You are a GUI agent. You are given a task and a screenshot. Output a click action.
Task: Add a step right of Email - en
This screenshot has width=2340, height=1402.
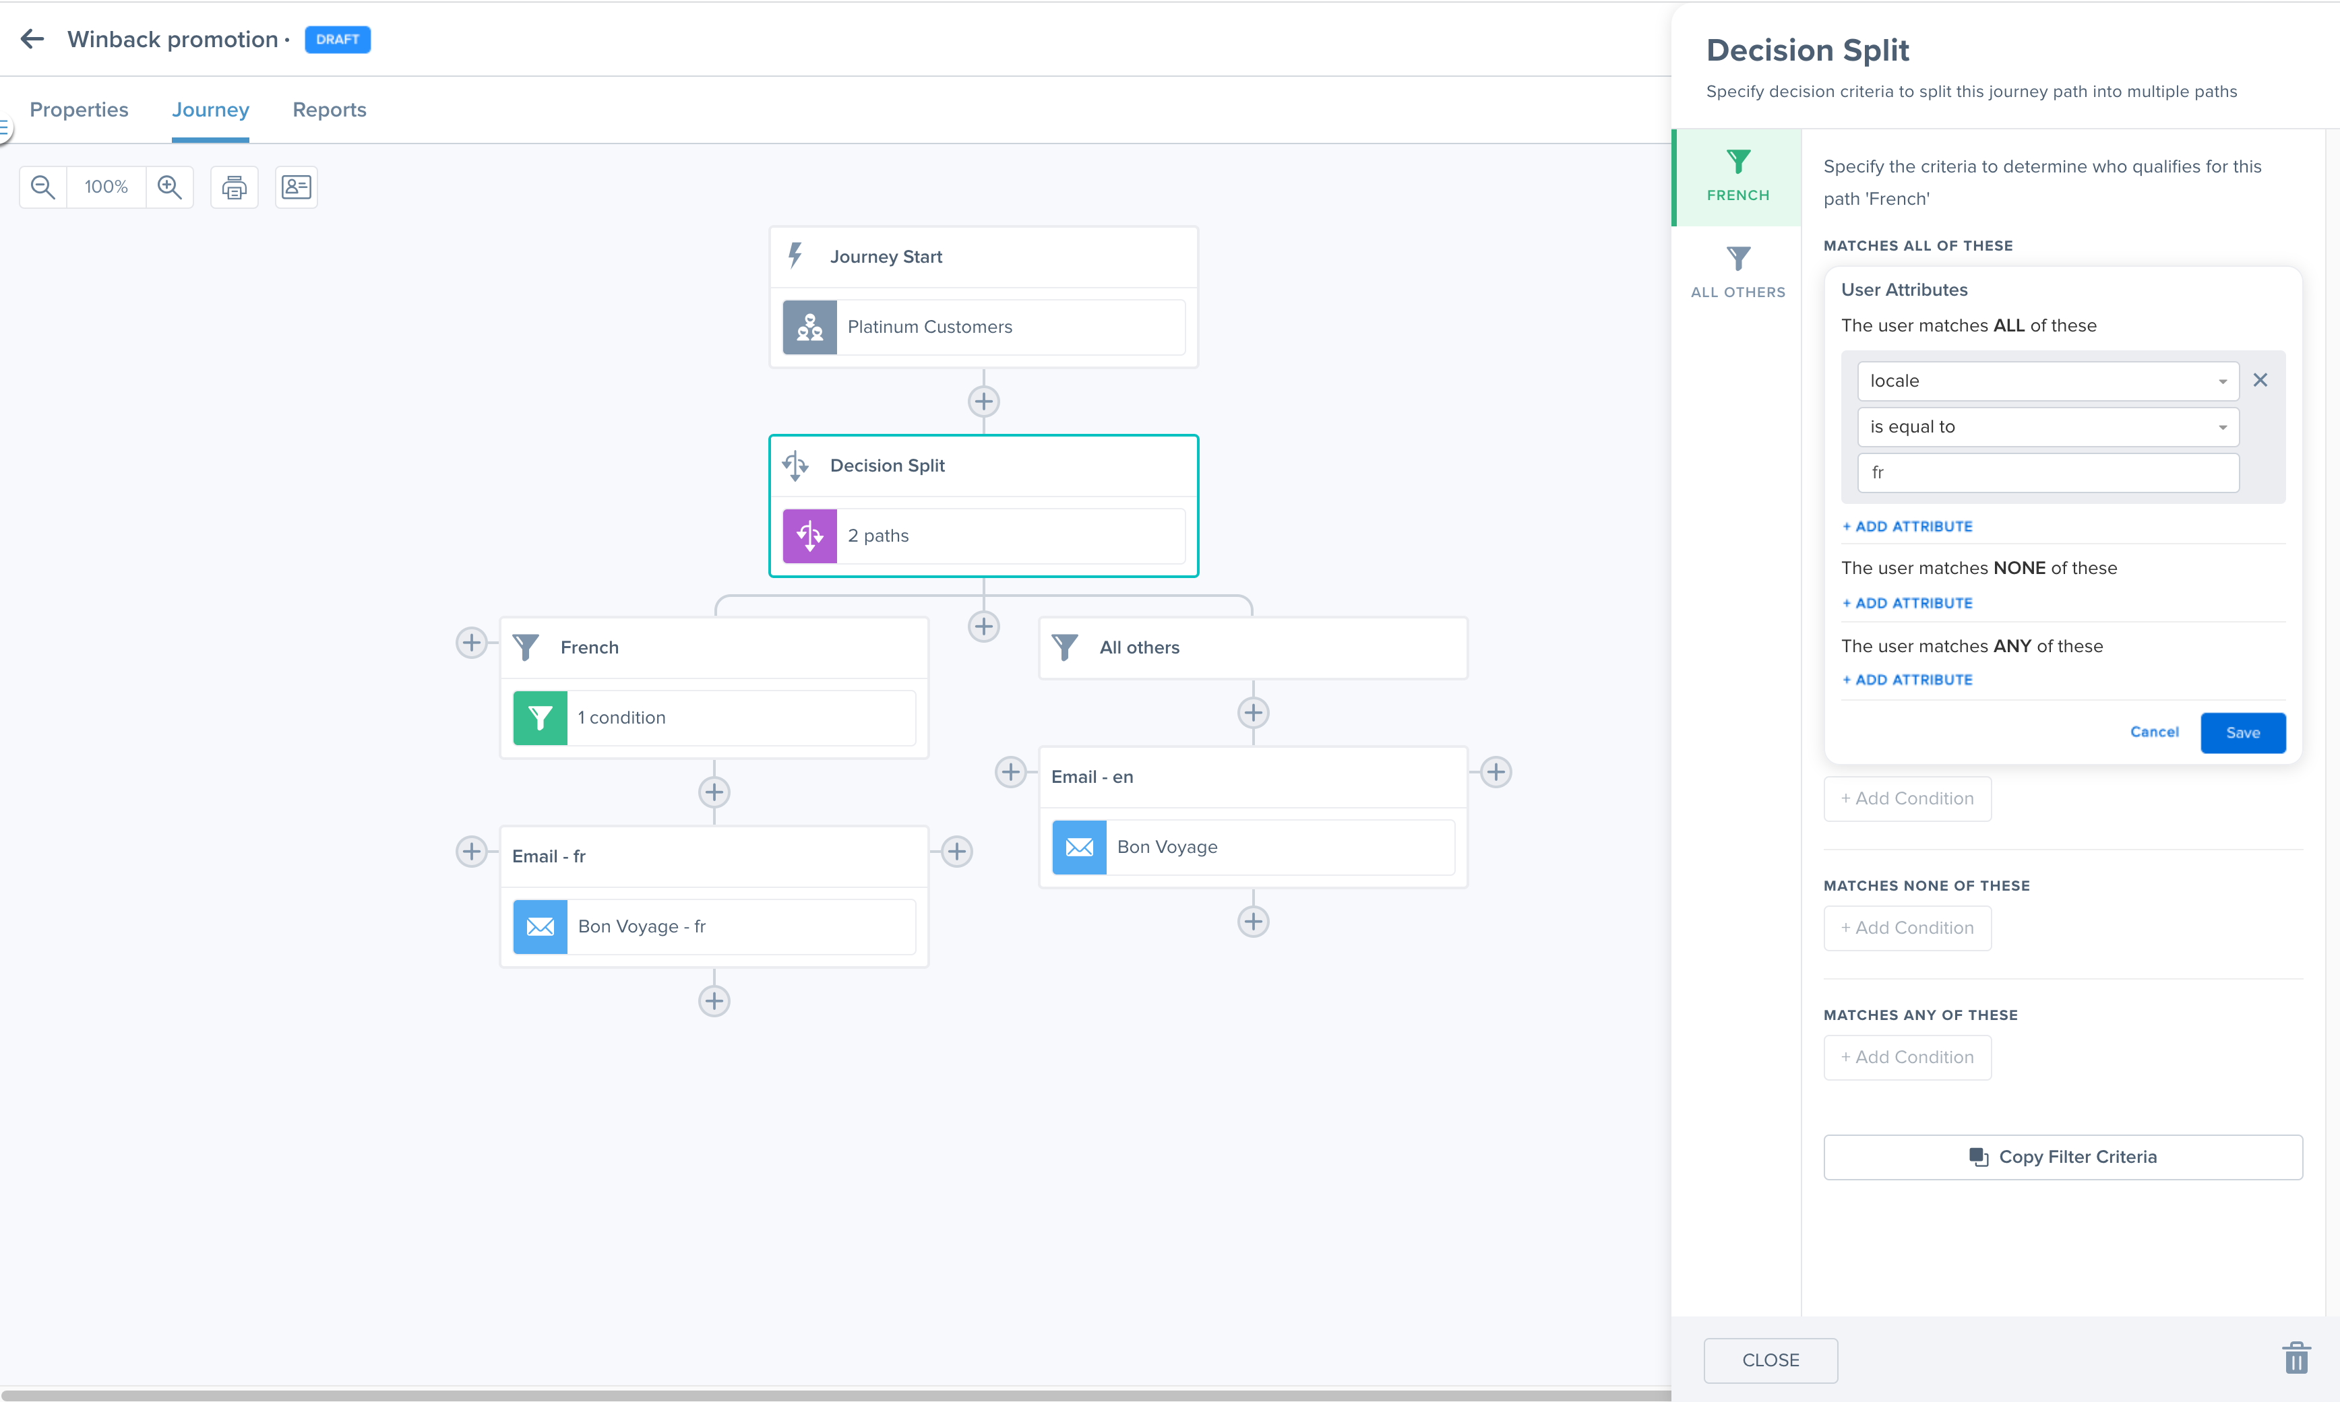pyautogui.click(x=1495, y=772)
